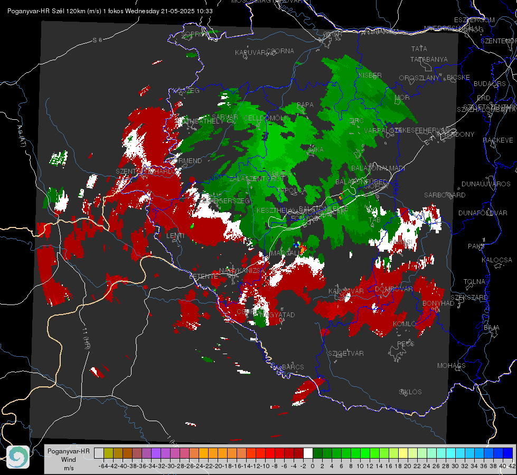Click the 'S 6' road label
The image size is (517, 475).
click(x=97, y=40)
